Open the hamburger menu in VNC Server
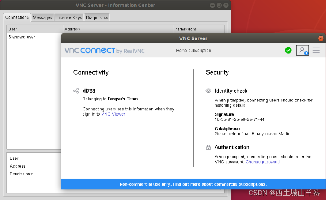This screenshot has height=200, width=326. pyautogui.click(x=316, y=50)
